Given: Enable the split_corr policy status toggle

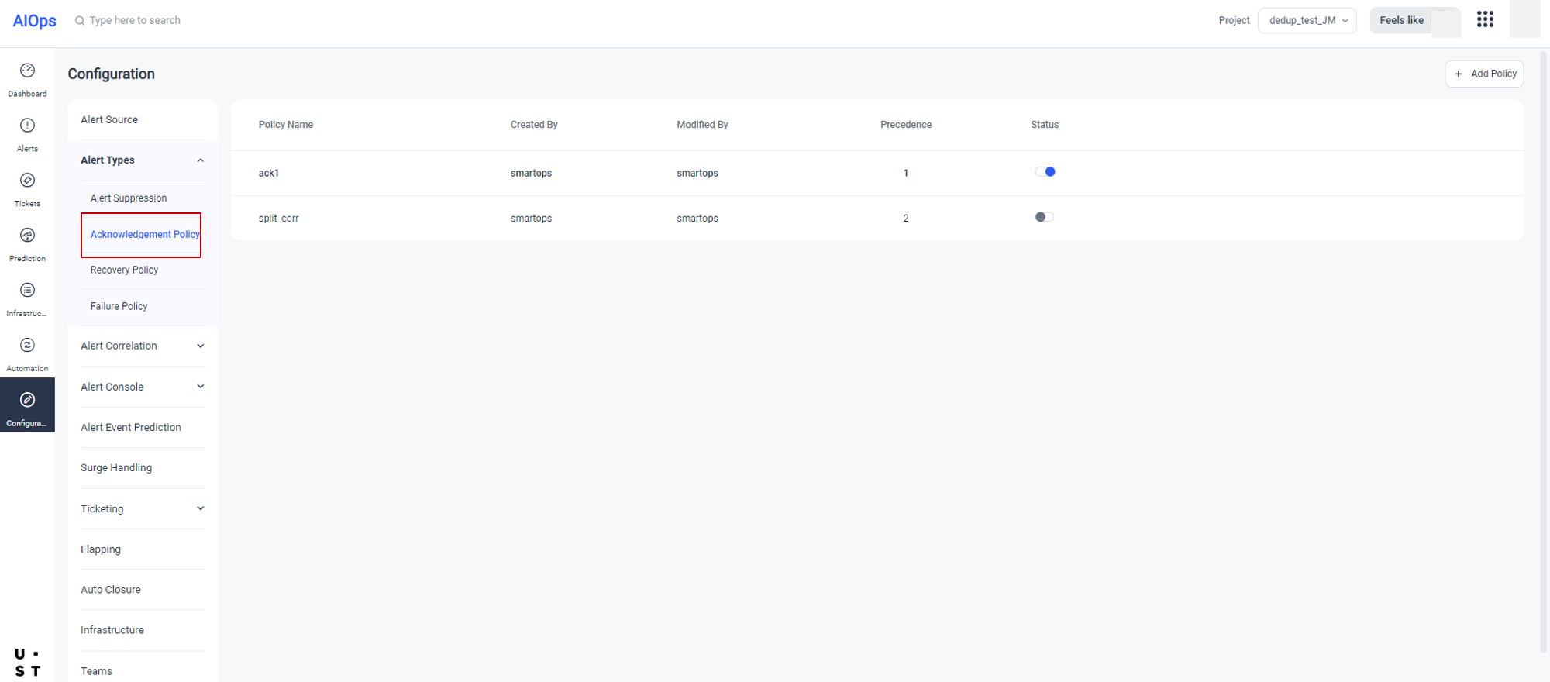Looking at the screenshot, I should click(1045, 217).
